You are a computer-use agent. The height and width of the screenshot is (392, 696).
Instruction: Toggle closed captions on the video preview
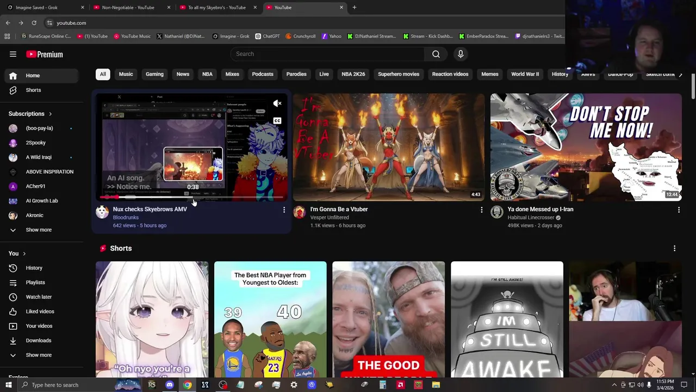coord(277,121)
